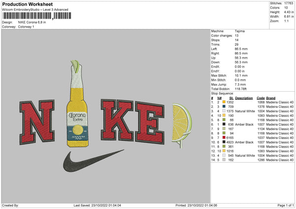The height and width of the screenshot is (209, 296).
Task: Click 'Natural White' in stop row 3
Action: [x=245, y=111]
